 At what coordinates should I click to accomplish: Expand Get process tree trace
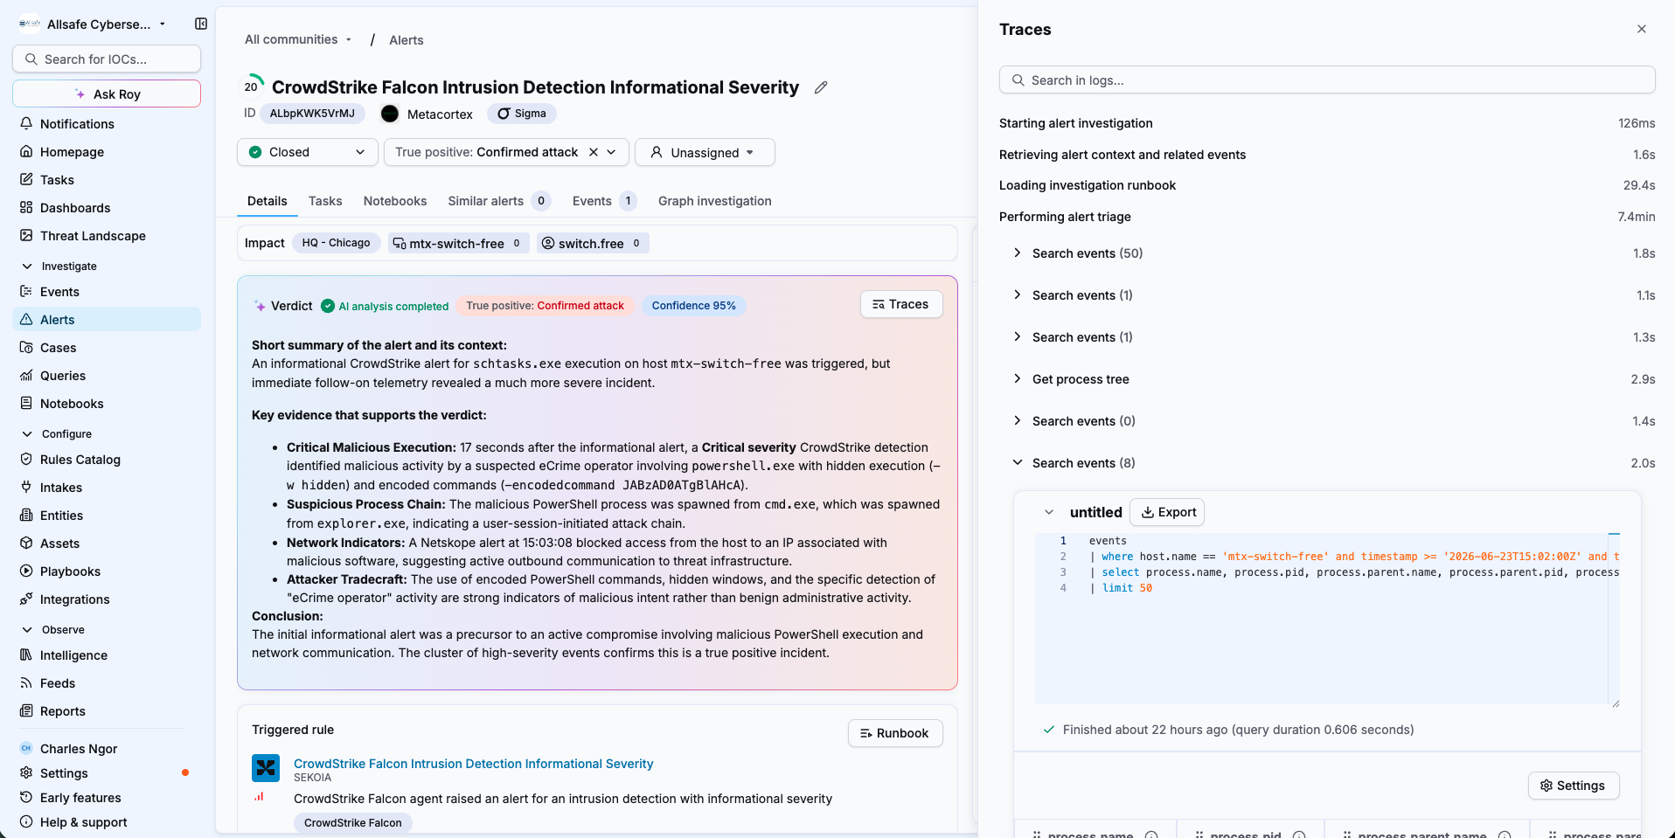pyautogui.click(x=1017, y=379)
